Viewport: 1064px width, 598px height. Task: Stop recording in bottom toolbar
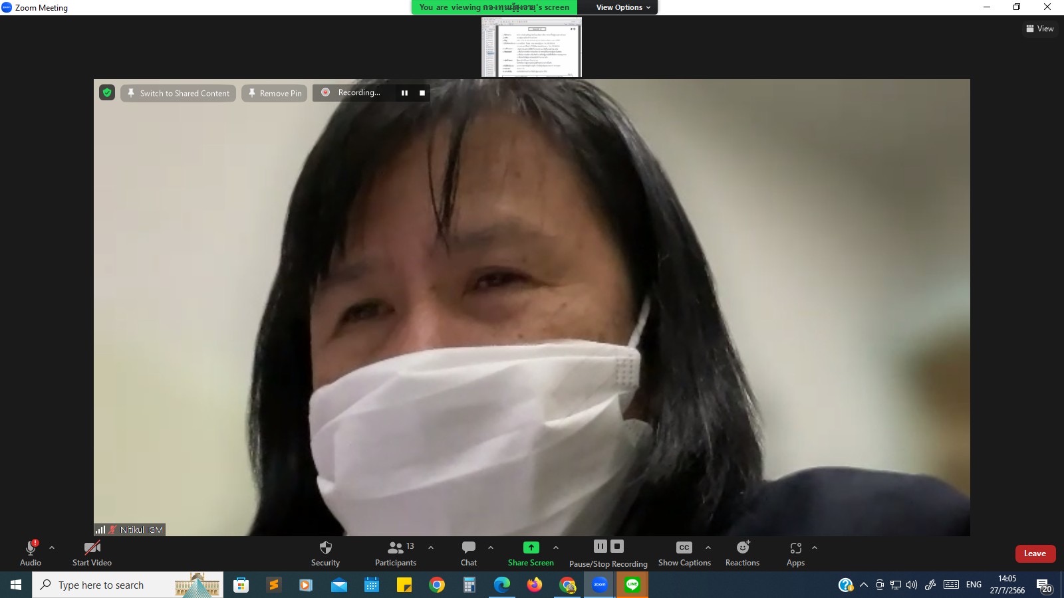point(617,546)
